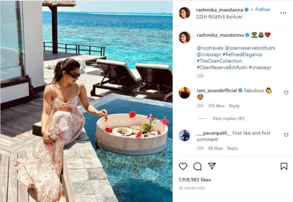Reply to iam_anandofficial's comment
293x202 pixels.
234,106
